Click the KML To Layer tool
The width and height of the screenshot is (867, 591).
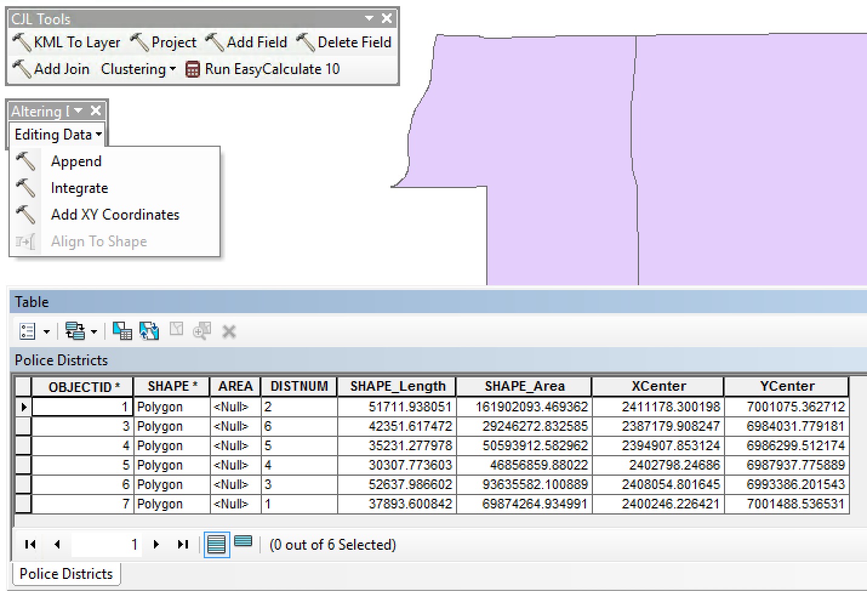coord(67,42)
